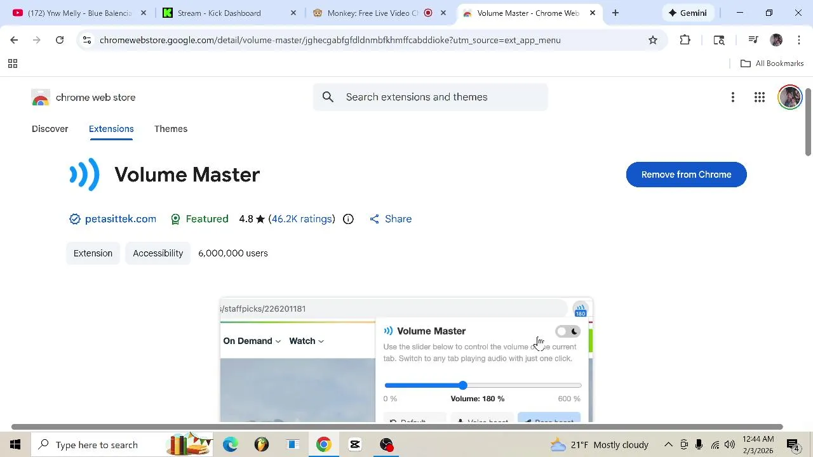Click the Featured badge
813x457 pixels.
(x=199, y=219)
